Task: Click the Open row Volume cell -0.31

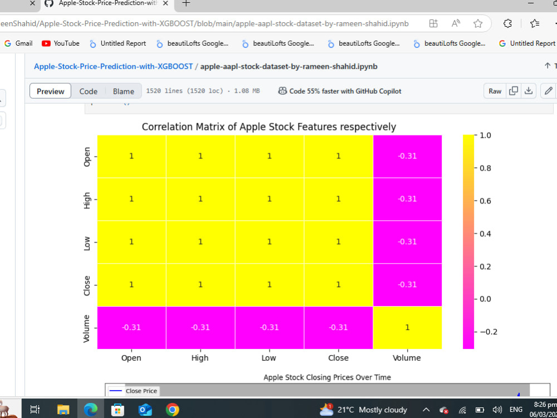Action: tap(408, 156)
